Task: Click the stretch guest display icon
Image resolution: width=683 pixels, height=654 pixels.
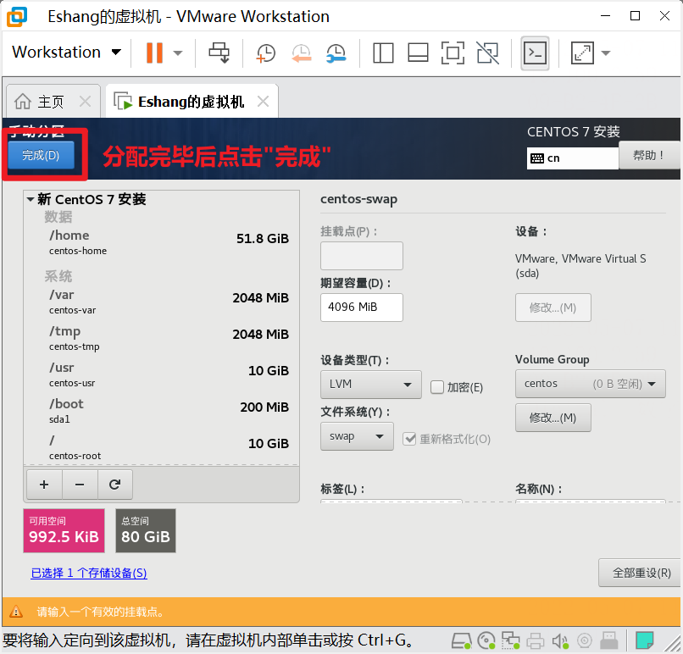Action: pyautogui.click(x=582, y=53)
